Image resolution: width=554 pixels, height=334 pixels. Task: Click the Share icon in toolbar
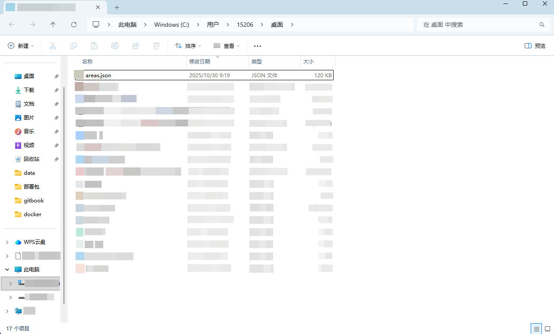136,46
